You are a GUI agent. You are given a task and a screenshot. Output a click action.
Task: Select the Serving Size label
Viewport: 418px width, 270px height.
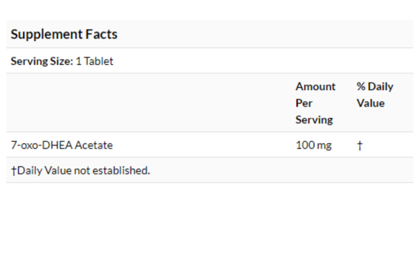(42, 61)
